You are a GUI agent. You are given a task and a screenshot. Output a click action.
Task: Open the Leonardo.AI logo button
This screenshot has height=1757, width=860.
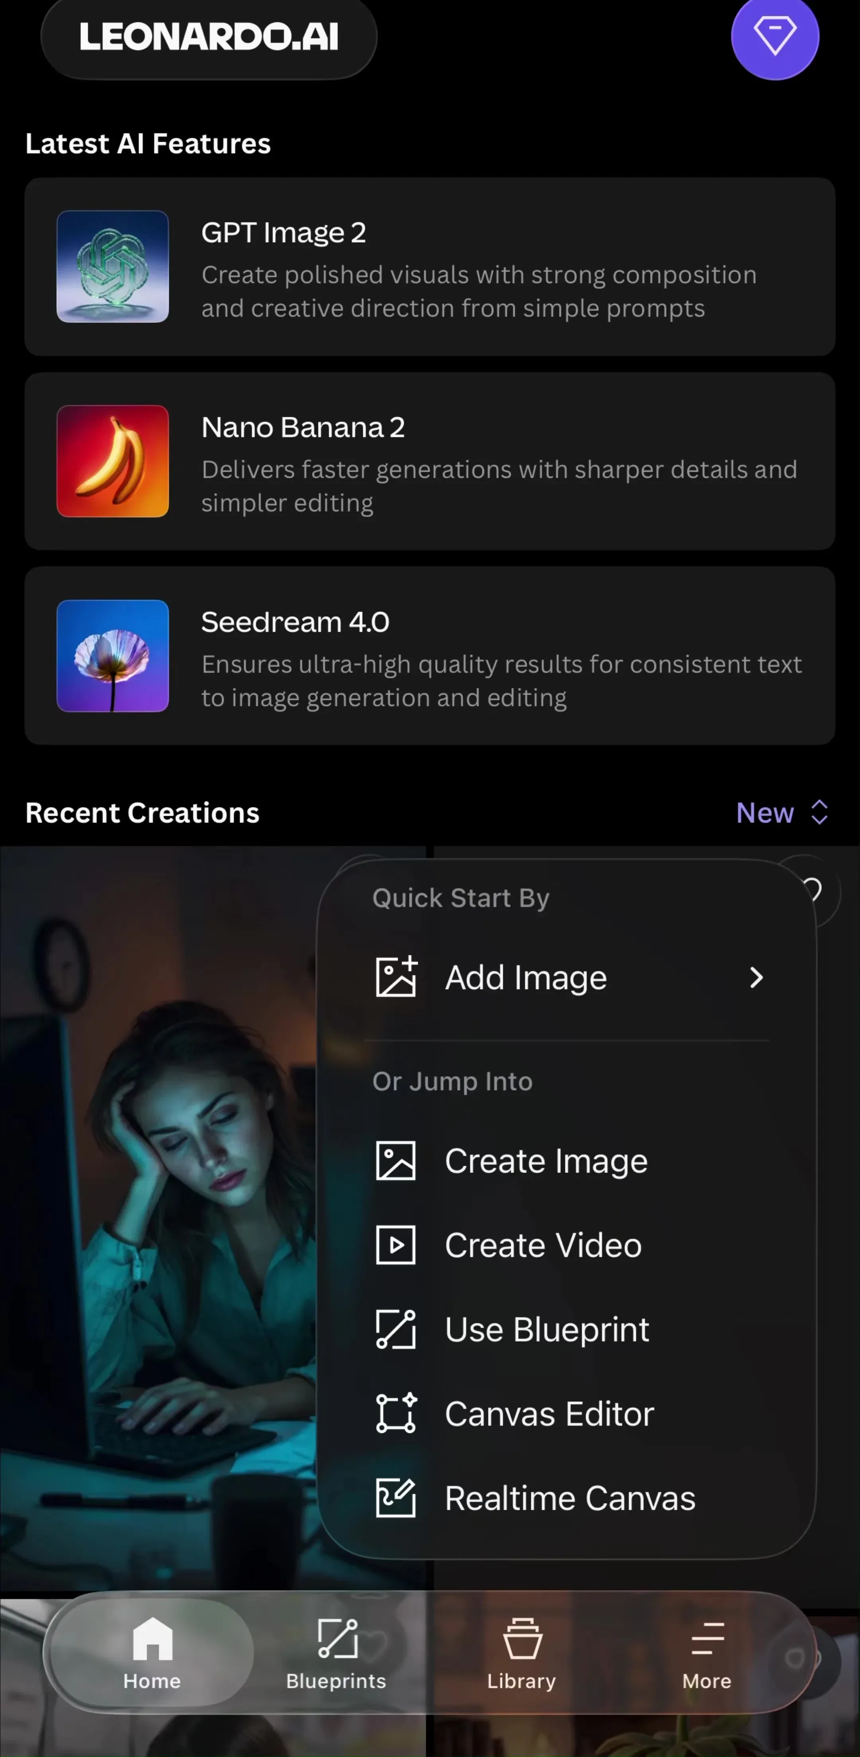pyautogui.click(x=209, y=37)
